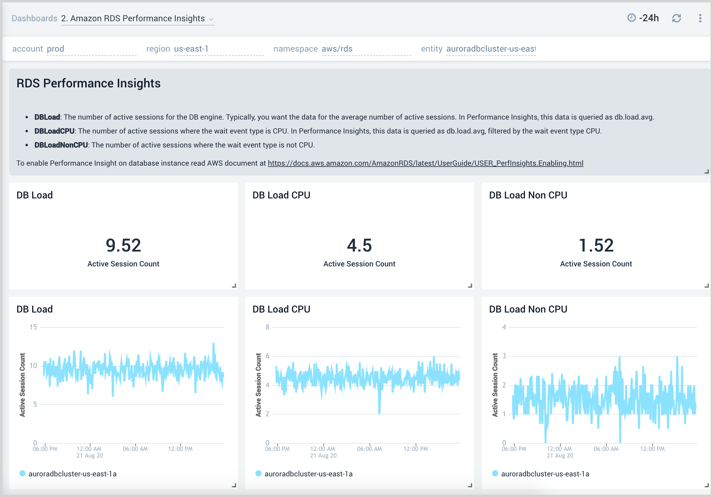Open the AWS Performance Insights documentation link
The height and width of the screenshot is (497, 713).
(425, 163)
